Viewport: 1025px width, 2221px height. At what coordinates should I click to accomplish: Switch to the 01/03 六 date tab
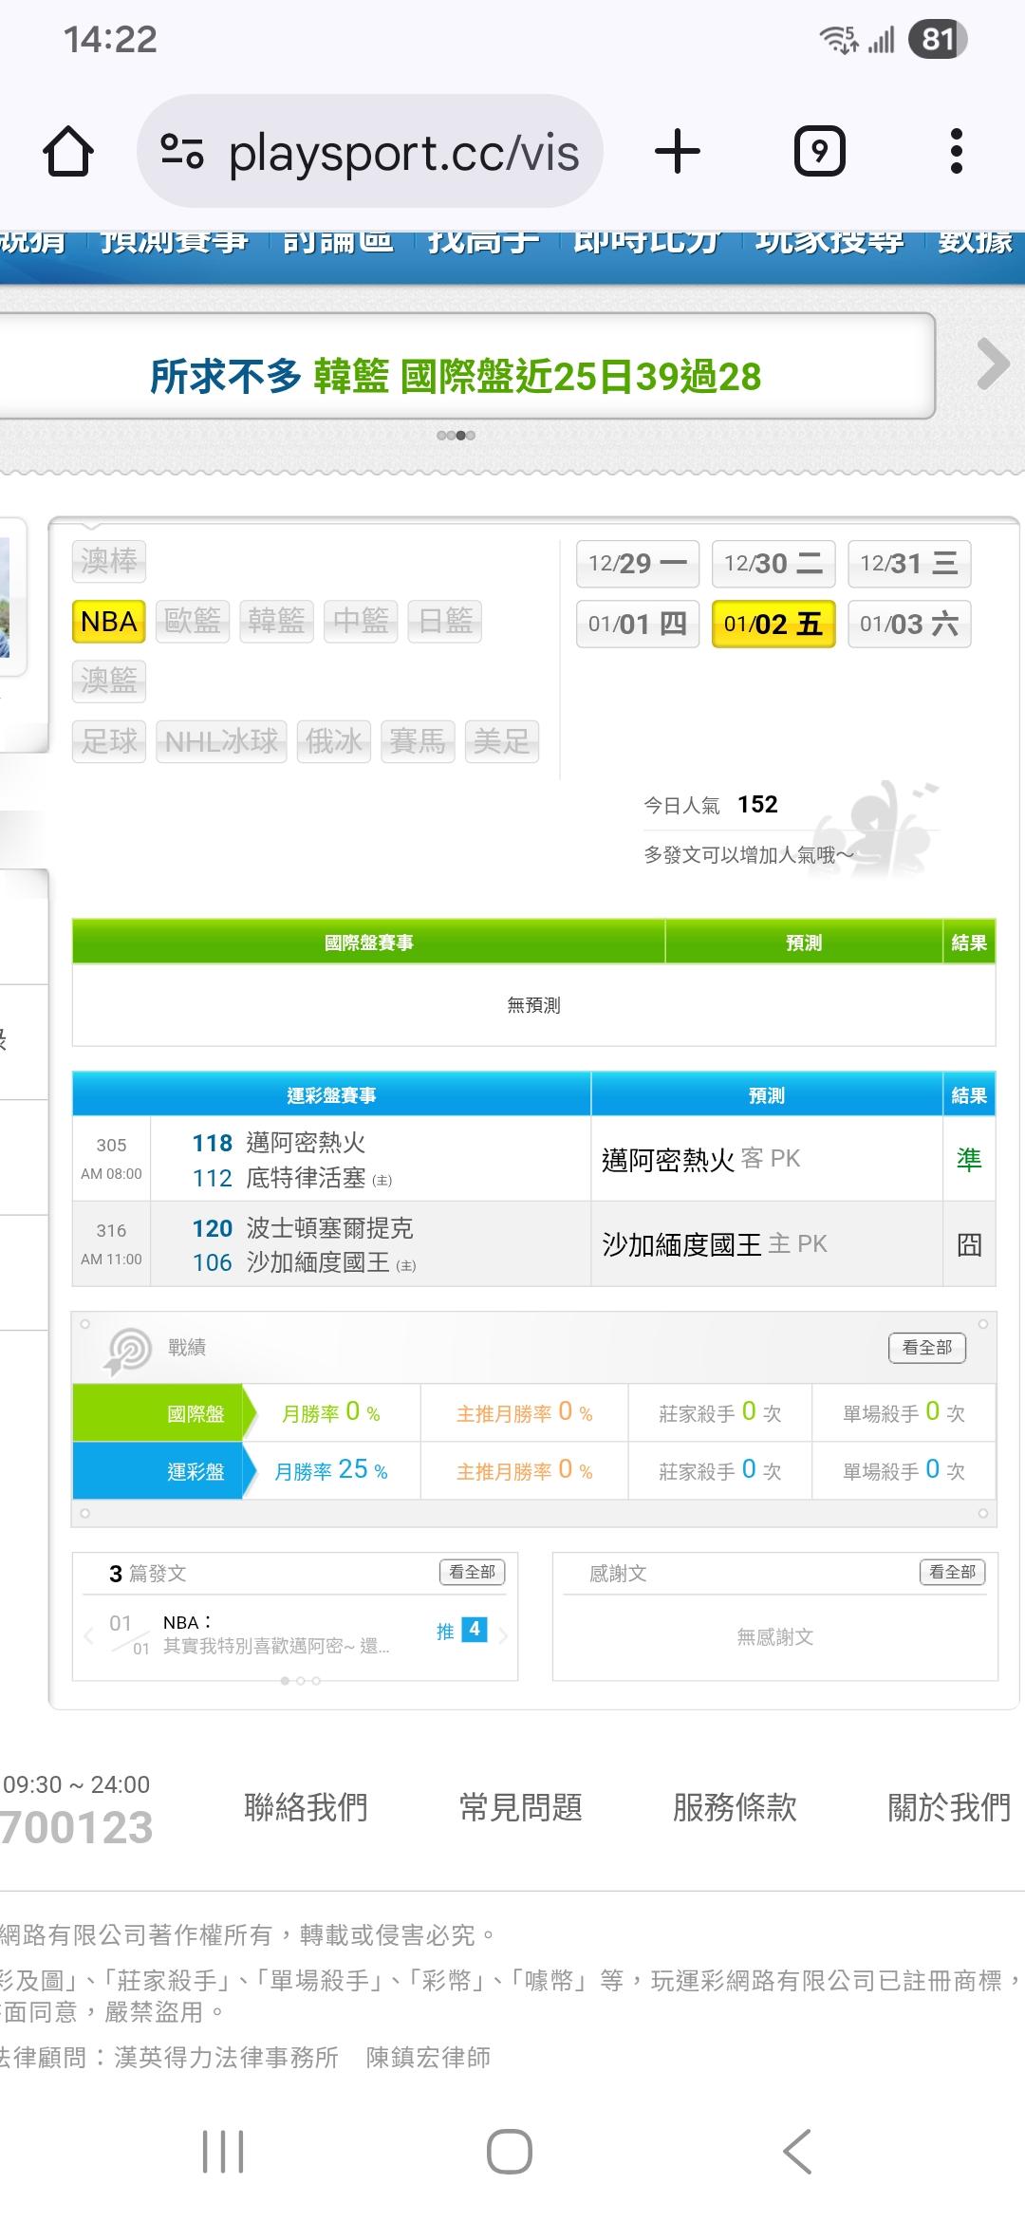[x=908, y=624]
